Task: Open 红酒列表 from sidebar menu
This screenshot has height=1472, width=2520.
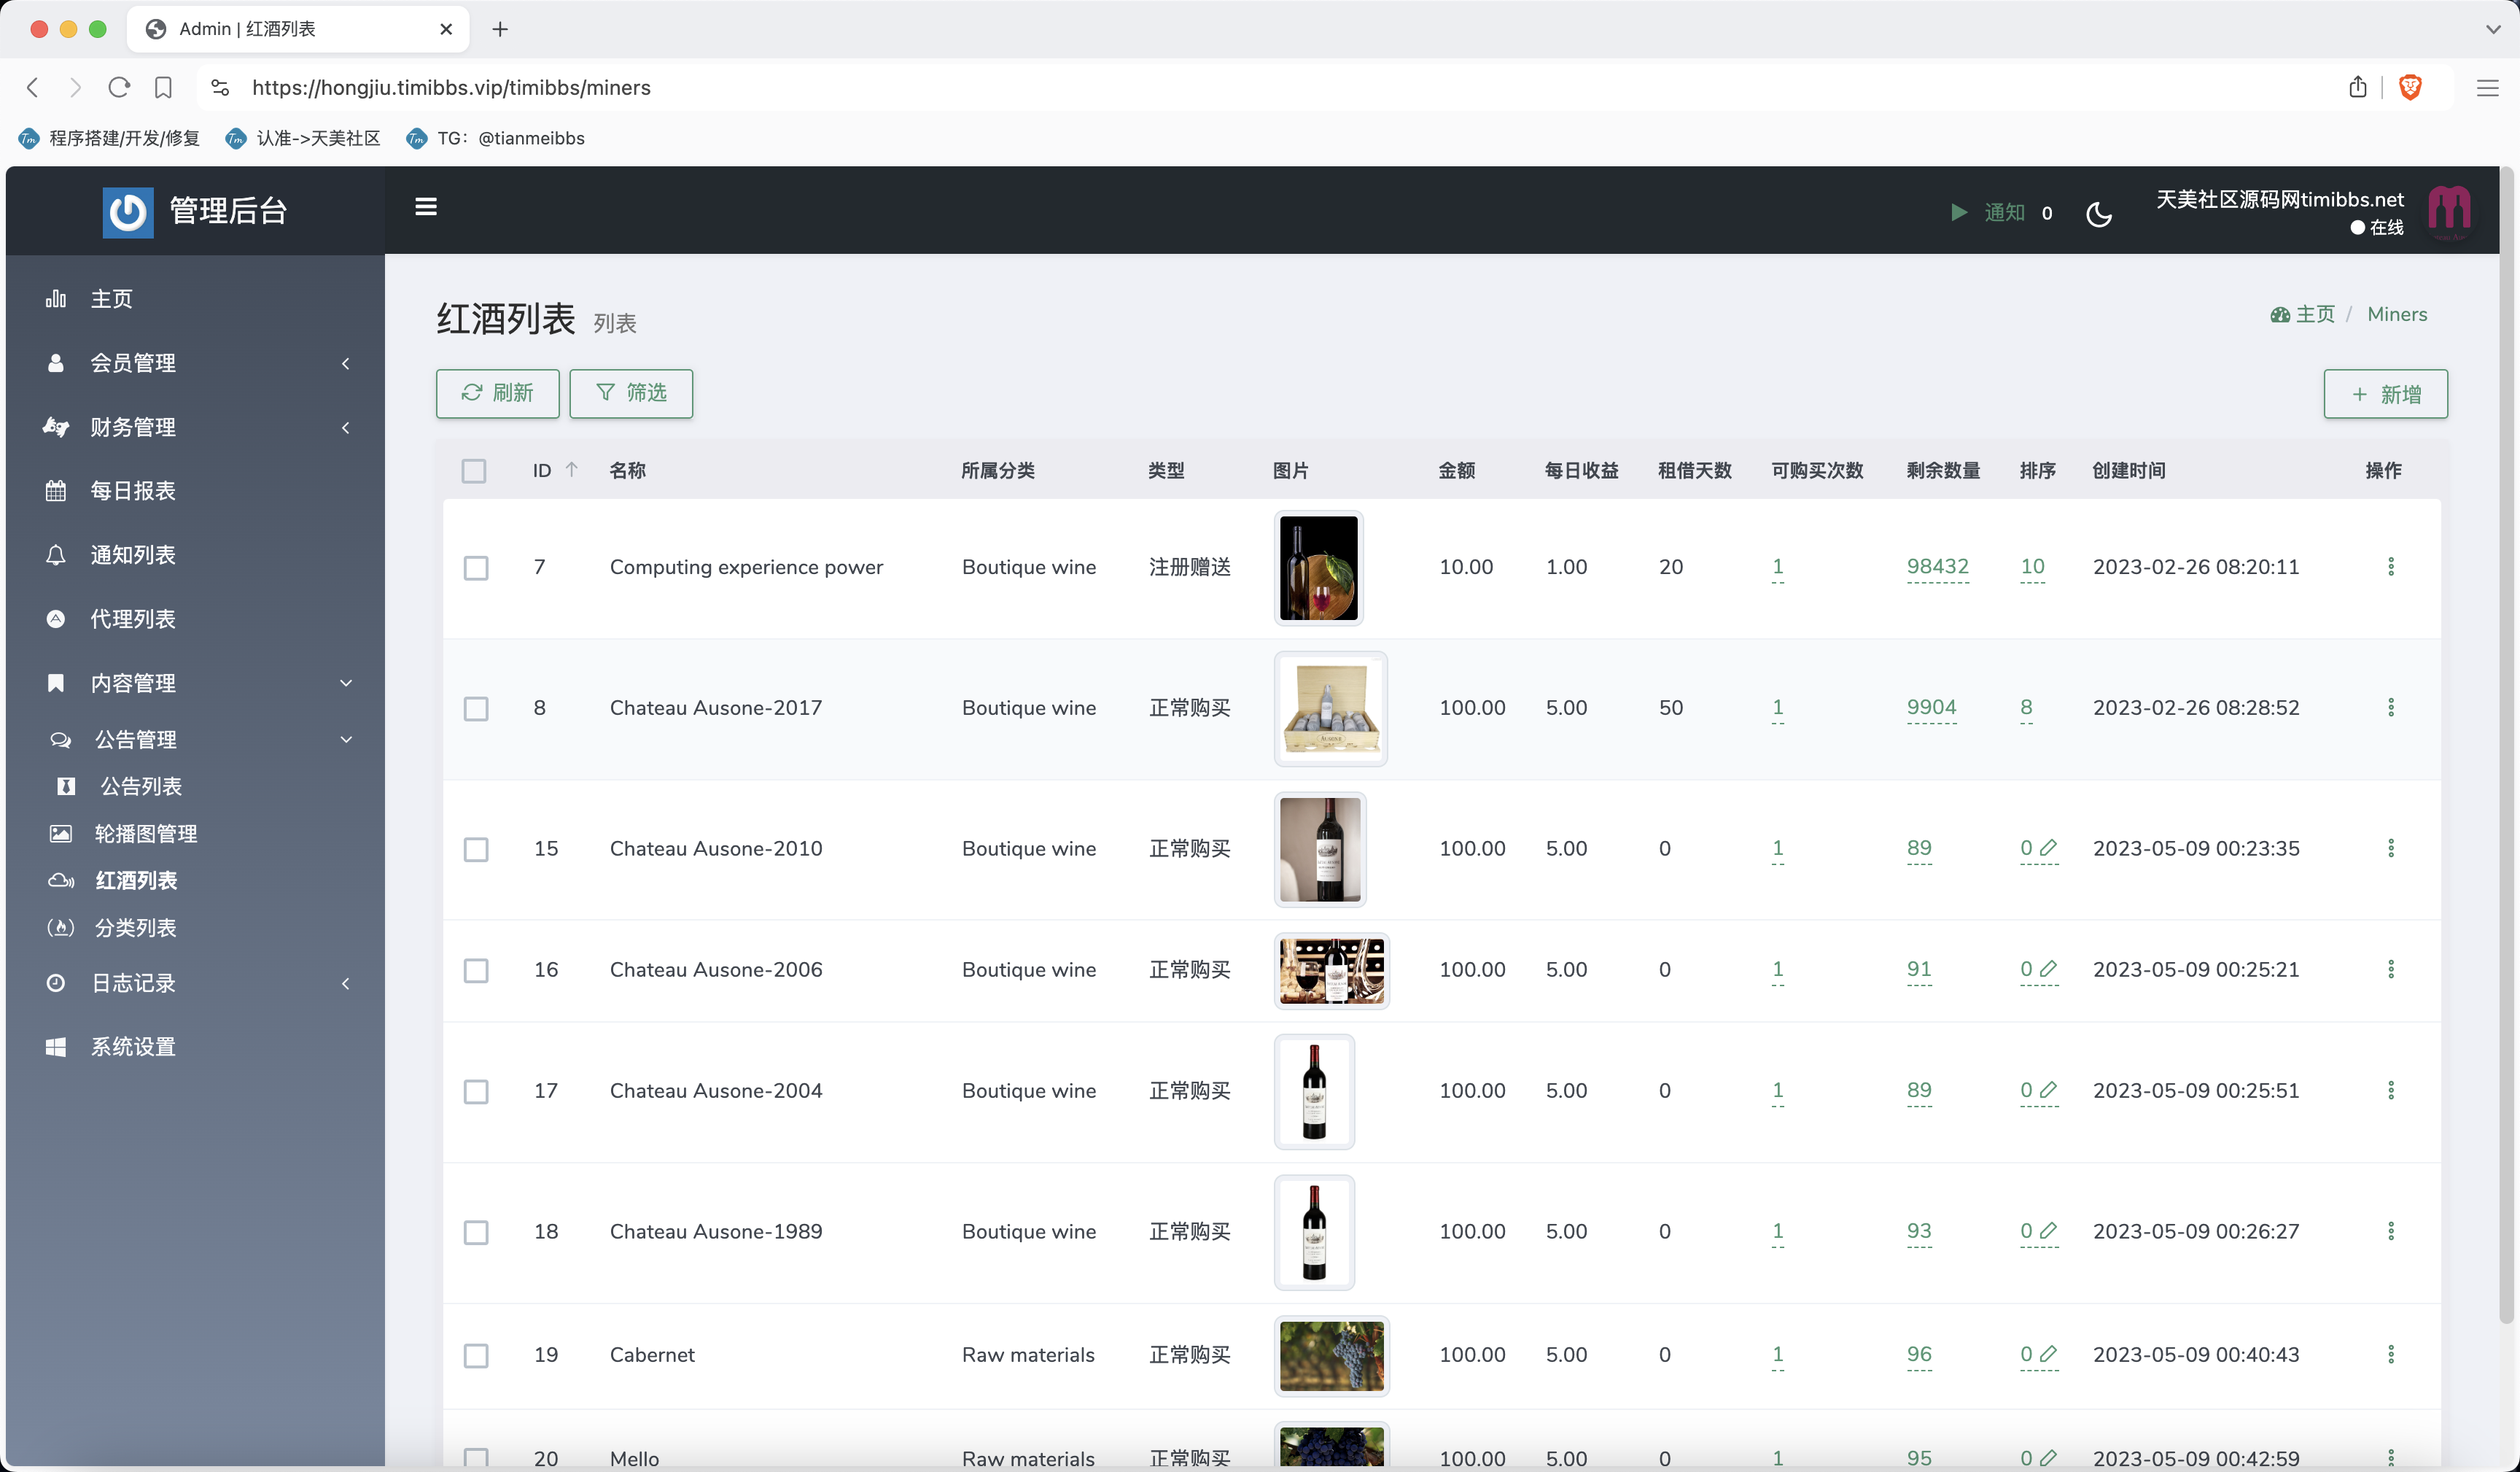Action: pyautogui.click(x=135, y=880)
